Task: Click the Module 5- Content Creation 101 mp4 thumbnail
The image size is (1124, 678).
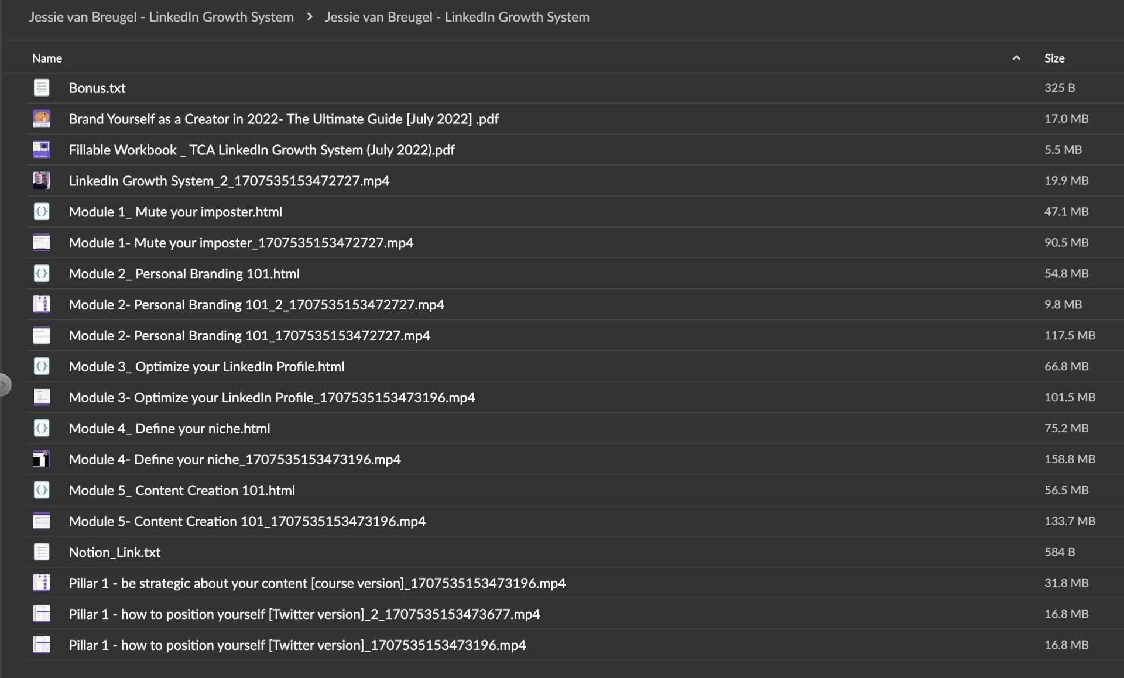Action: tap(42, 522)
